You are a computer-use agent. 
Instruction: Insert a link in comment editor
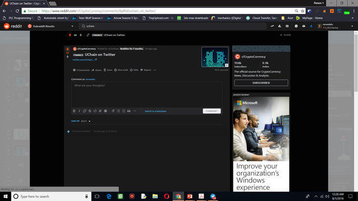coord(84,111)
